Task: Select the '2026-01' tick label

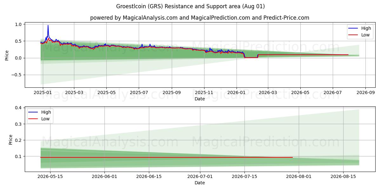Action: point(237,93)
